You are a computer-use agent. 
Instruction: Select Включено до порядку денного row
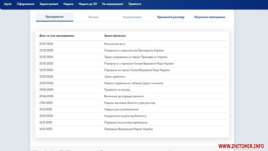point(124,96)
